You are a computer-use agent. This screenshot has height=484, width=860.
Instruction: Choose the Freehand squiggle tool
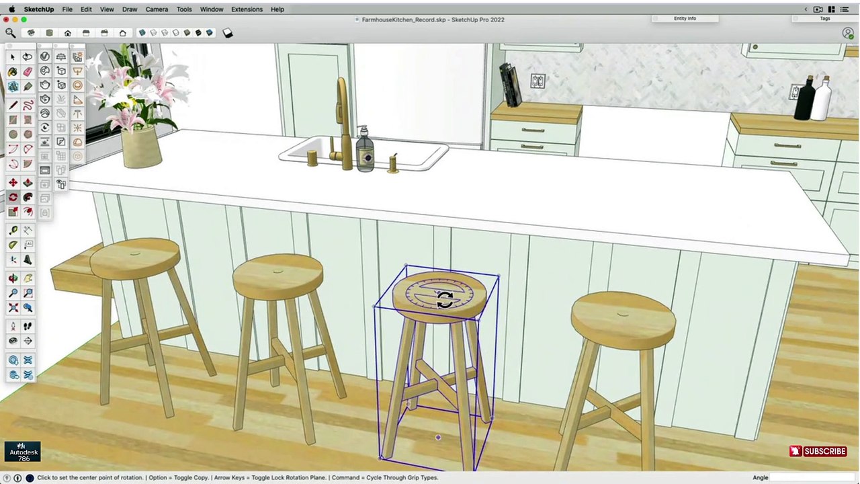tap(28, 106)
